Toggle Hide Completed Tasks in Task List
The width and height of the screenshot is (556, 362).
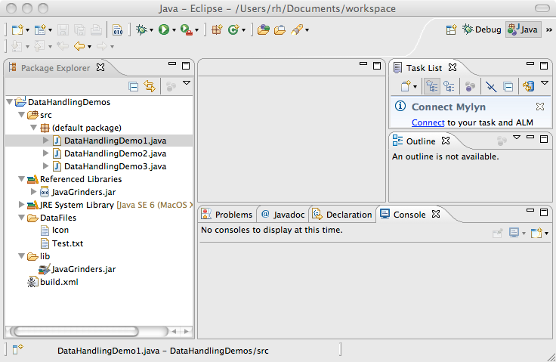(491, 86)
